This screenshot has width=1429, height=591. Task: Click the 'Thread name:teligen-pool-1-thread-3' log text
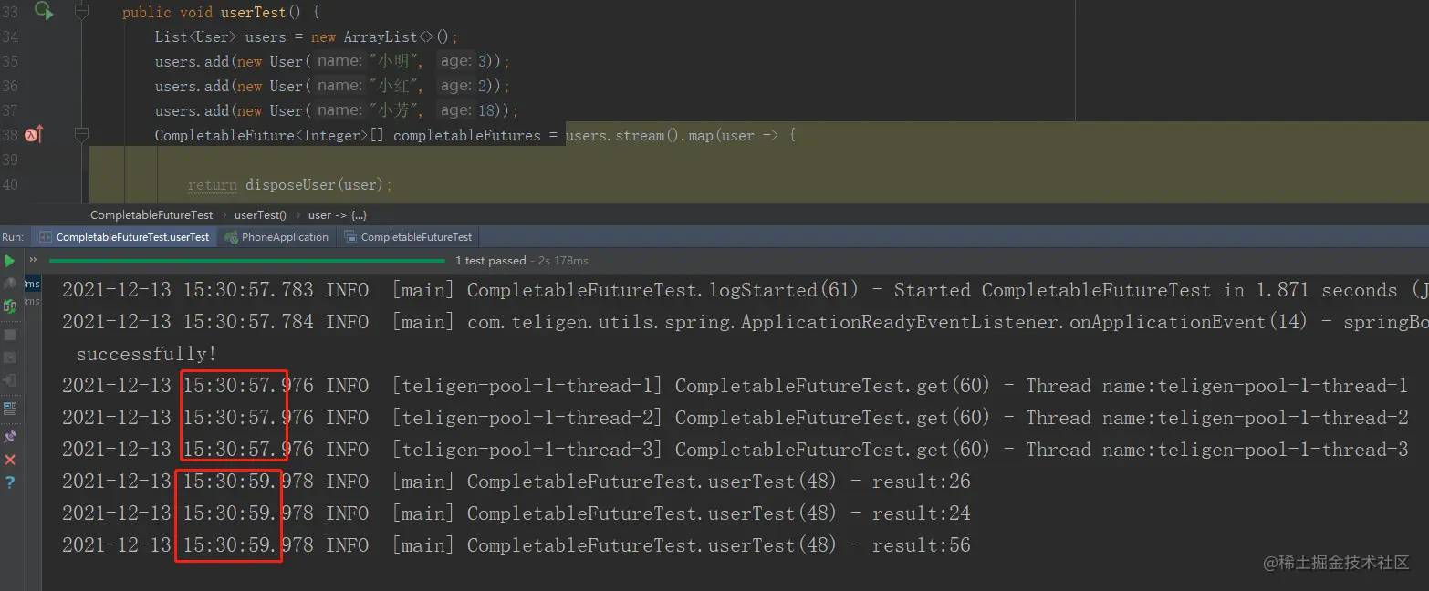coord(1216,450)
